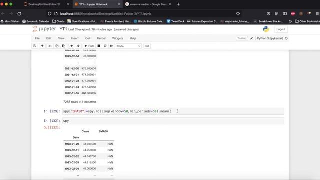
Task: Click the Python logo icon
Action: click(266, 29)
